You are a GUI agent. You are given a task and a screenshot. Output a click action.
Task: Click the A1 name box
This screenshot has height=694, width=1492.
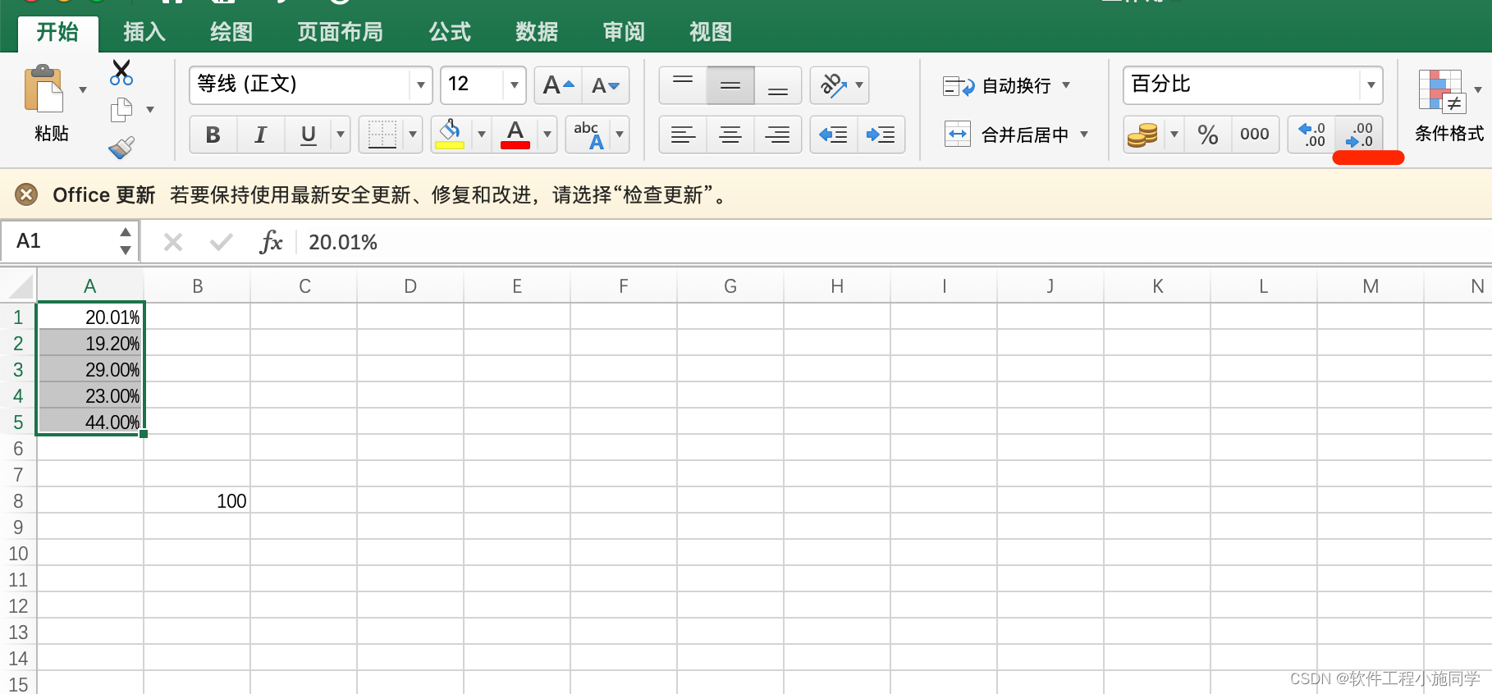(x=62, y=241)
